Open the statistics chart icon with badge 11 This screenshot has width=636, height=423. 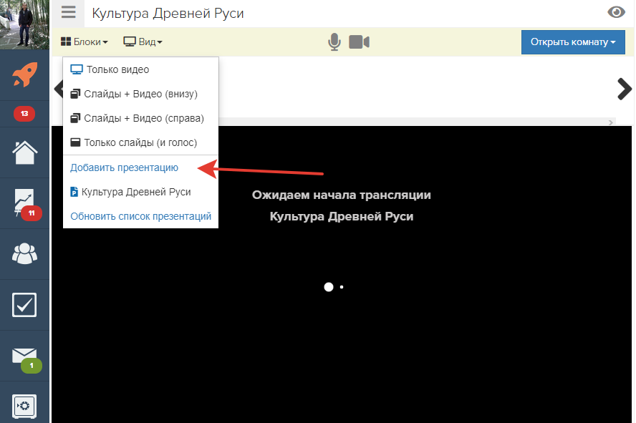coord(25,203)
